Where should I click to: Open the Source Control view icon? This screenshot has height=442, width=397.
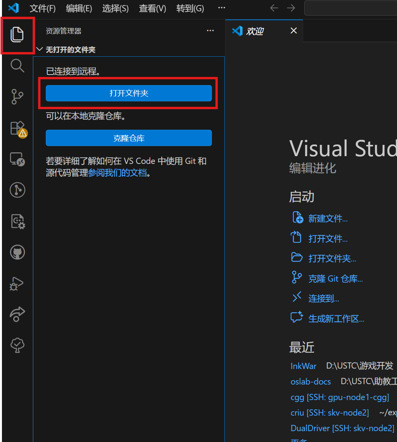click(17, 97)
